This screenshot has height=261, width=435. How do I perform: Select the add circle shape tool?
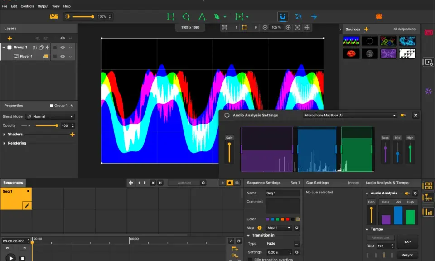click(186, 17)
